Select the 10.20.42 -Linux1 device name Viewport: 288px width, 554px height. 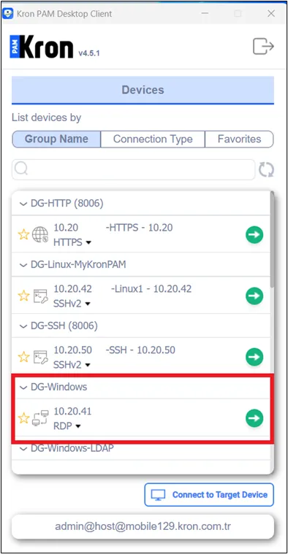[122, 288]
